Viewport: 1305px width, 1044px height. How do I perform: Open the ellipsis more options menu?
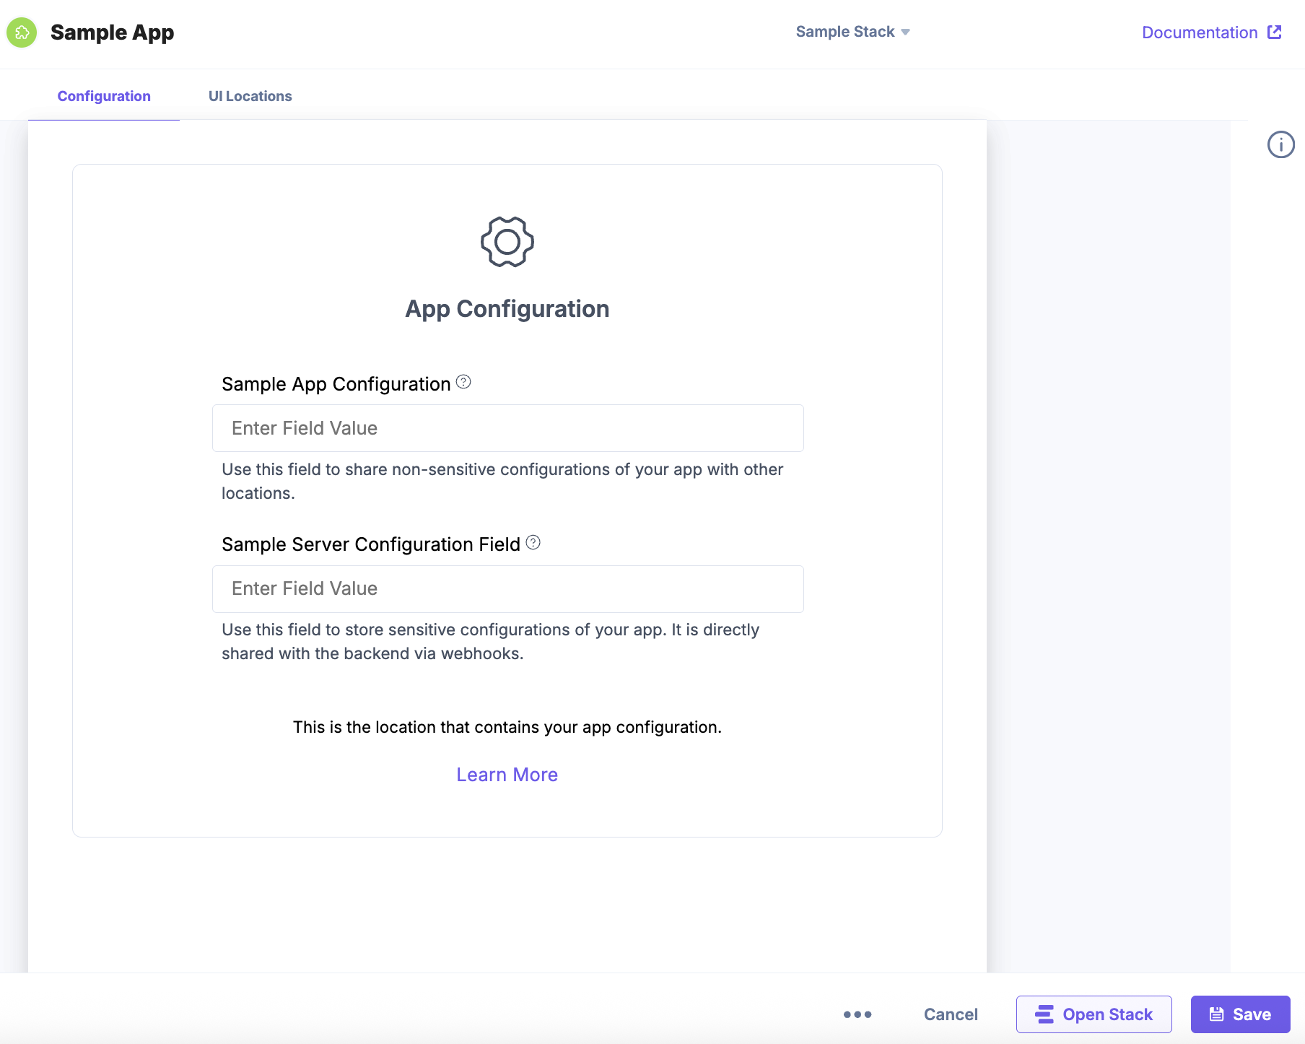tap(857, 1014)
